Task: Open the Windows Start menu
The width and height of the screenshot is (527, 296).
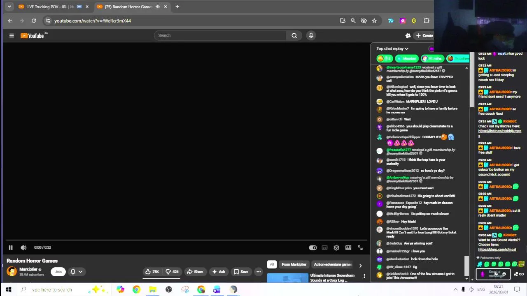Action: (9, 289)
